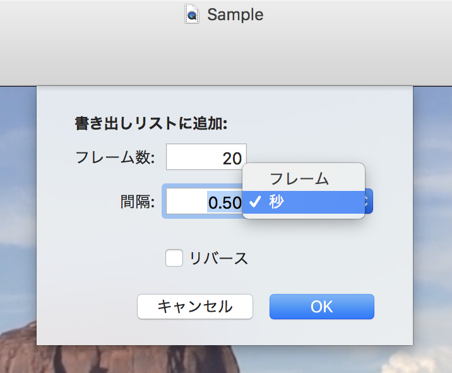Screen dimensions: 452x373
Task: Open the interval unit popup arrows
Action: [369, 201]
